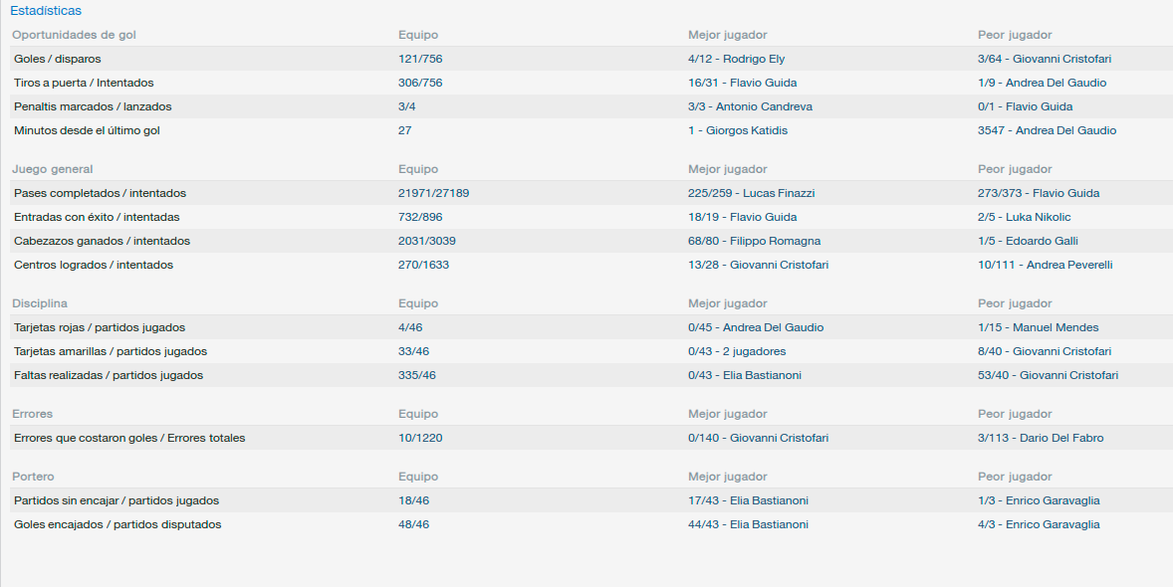Image resolution: width=1173 pixels, height=587 pixels.
Task: Click team value 10/1220 in Errores
Action: (x=420, y=439)
